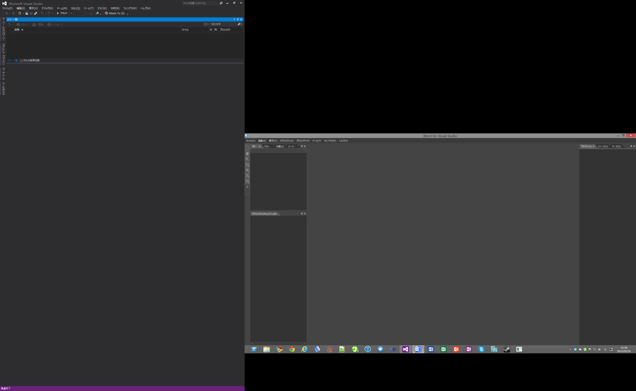Screen dimensions: 636x391
Task: Sort error list by 説明 column
Action: pos(97,30)
